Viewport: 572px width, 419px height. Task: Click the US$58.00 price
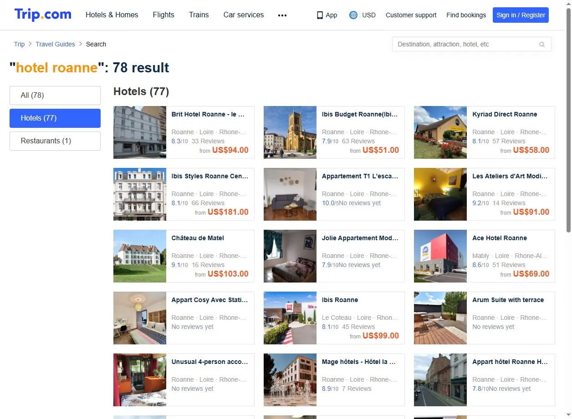coord(531,151)
